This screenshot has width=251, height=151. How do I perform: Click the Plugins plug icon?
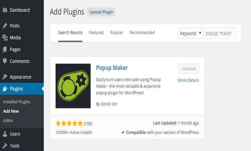point(5,89)
